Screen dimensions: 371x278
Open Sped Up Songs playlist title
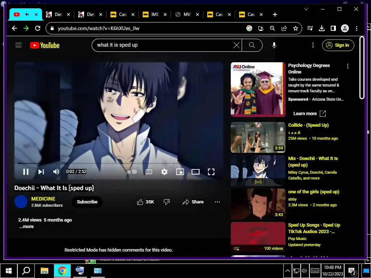pyautogui.click(x=314, y=228)
